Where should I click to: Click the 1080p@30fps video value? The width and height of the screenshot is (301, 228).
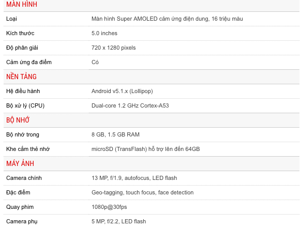[109, 207]
